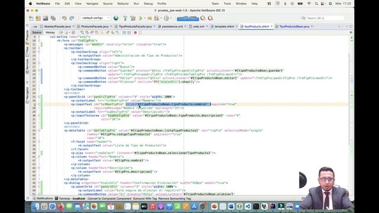Open the Window menu
The height and width of the screenshot is (213, 379).
[x=241, y=4]
